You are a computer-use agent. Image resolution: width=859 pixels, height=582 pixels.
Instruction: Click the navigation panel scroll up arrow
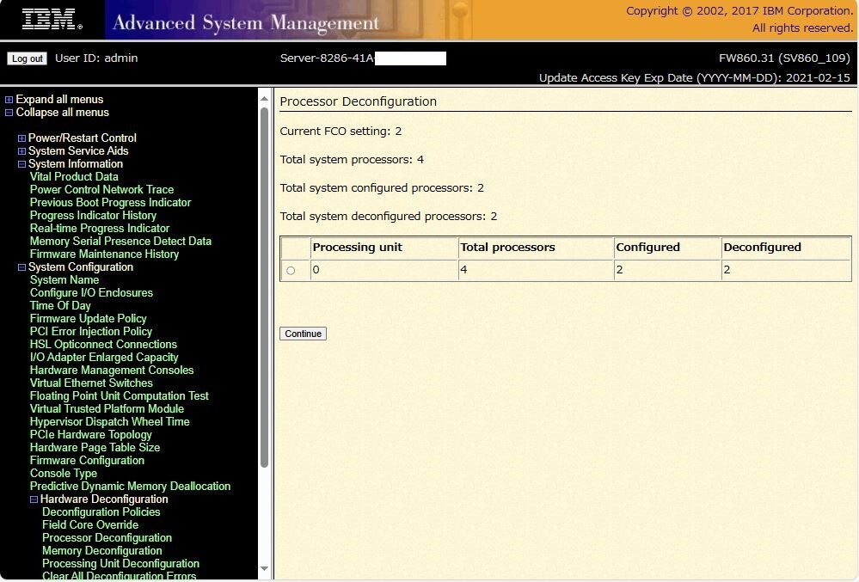[x=265, y=97]
